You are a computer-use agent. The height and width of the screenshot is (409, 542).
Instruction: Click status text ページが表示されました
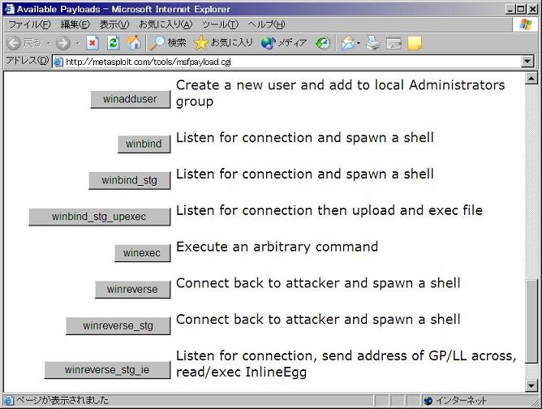pyautogui.click(x=62, y=401)
